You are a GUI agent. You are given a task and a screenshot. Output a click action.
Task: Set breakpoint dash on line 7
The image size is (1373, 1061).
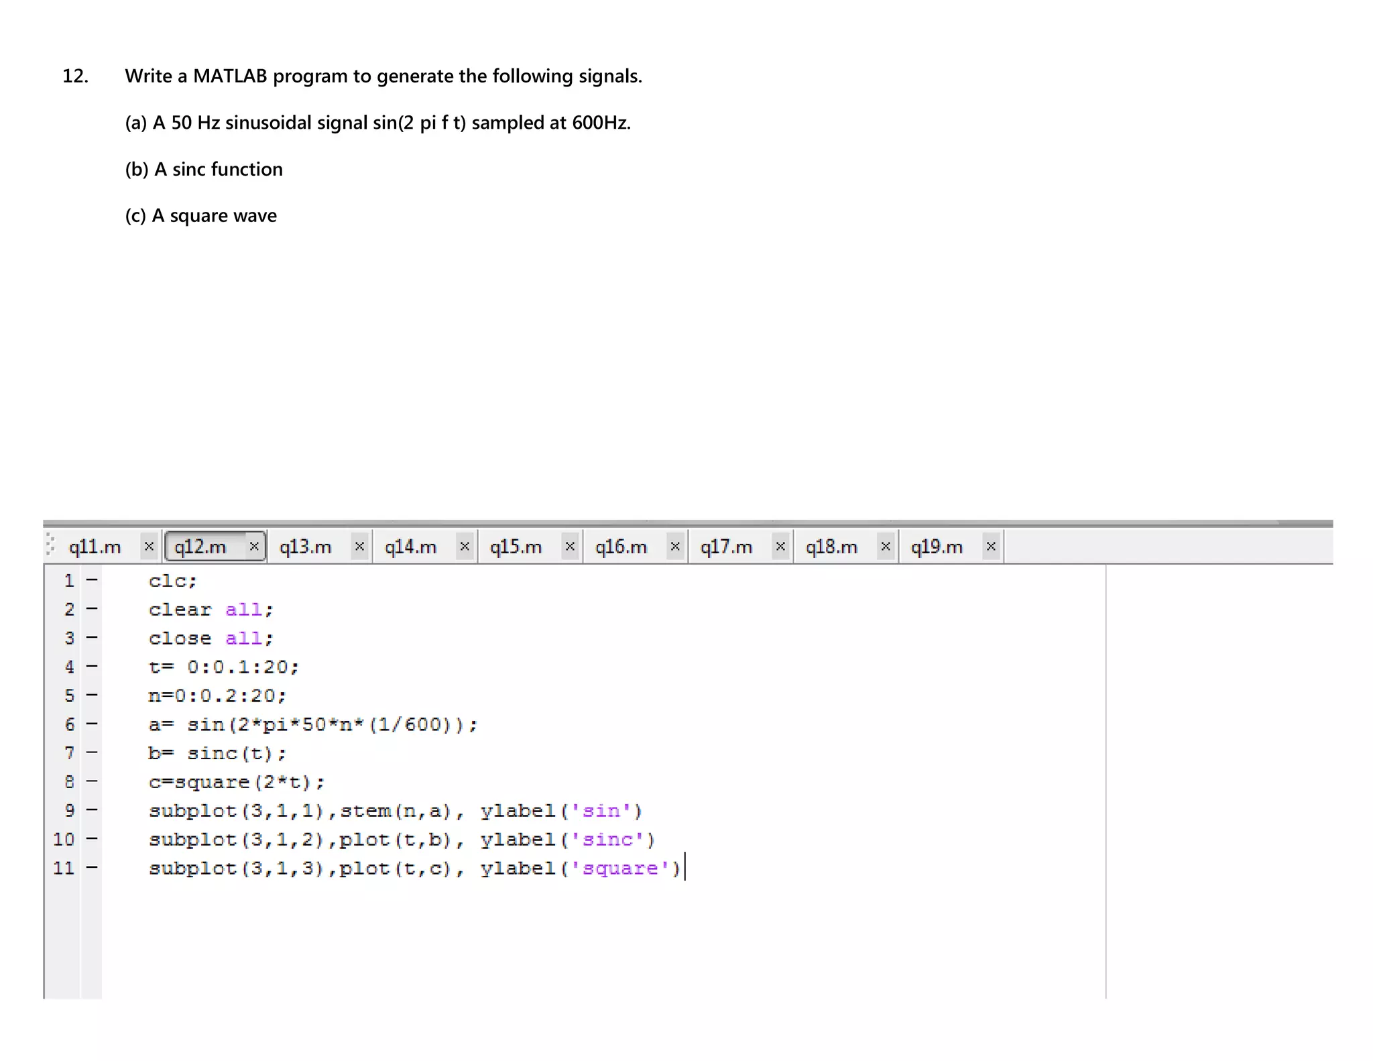[x=92, y=752]
